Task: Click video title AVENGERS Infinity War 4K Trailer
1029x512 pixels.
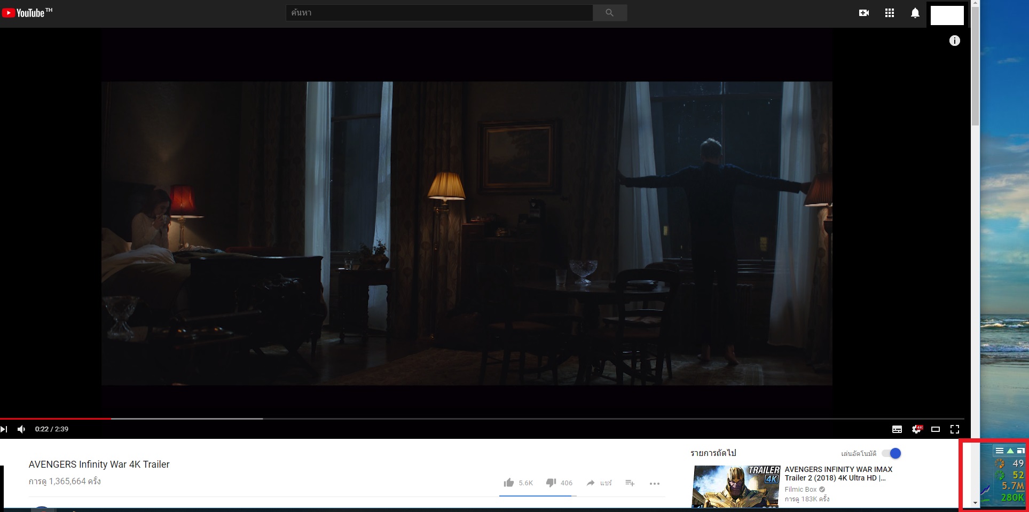Action: 99,464
